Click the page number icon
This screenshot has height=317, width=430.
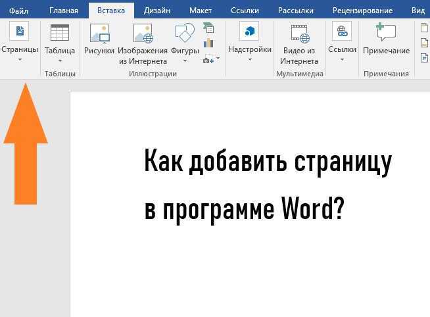(x=425, y=58)
